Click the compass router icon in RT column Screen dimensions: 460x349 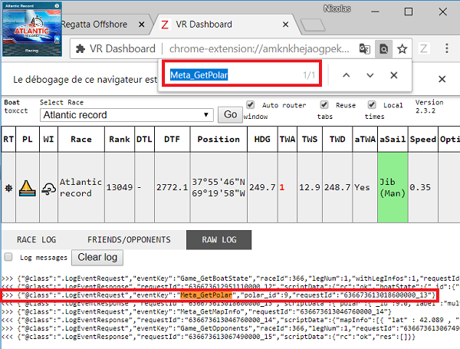point(8,188)
